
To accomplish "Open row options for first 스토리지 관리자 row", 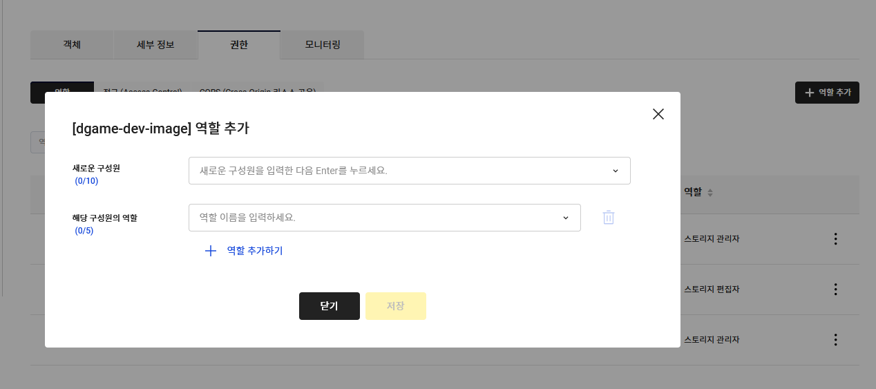I will pos(835,239).
